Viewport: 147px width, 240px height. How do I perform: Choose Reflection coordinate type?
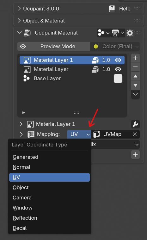(49, 218)
